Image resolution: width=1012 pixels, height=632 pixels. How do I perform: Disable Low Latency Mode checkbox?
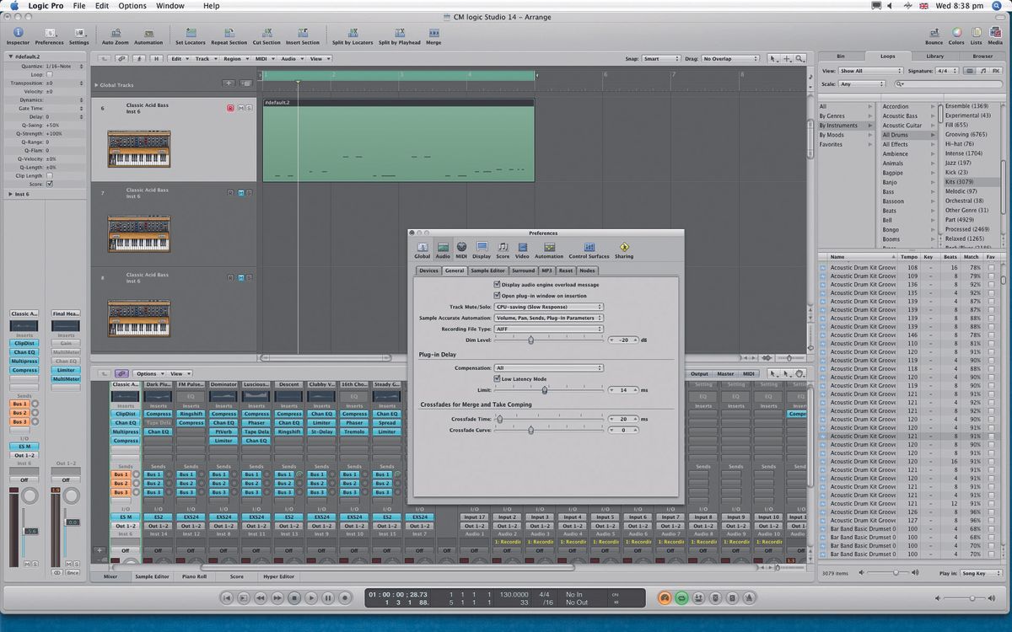(x=497, y=379)
